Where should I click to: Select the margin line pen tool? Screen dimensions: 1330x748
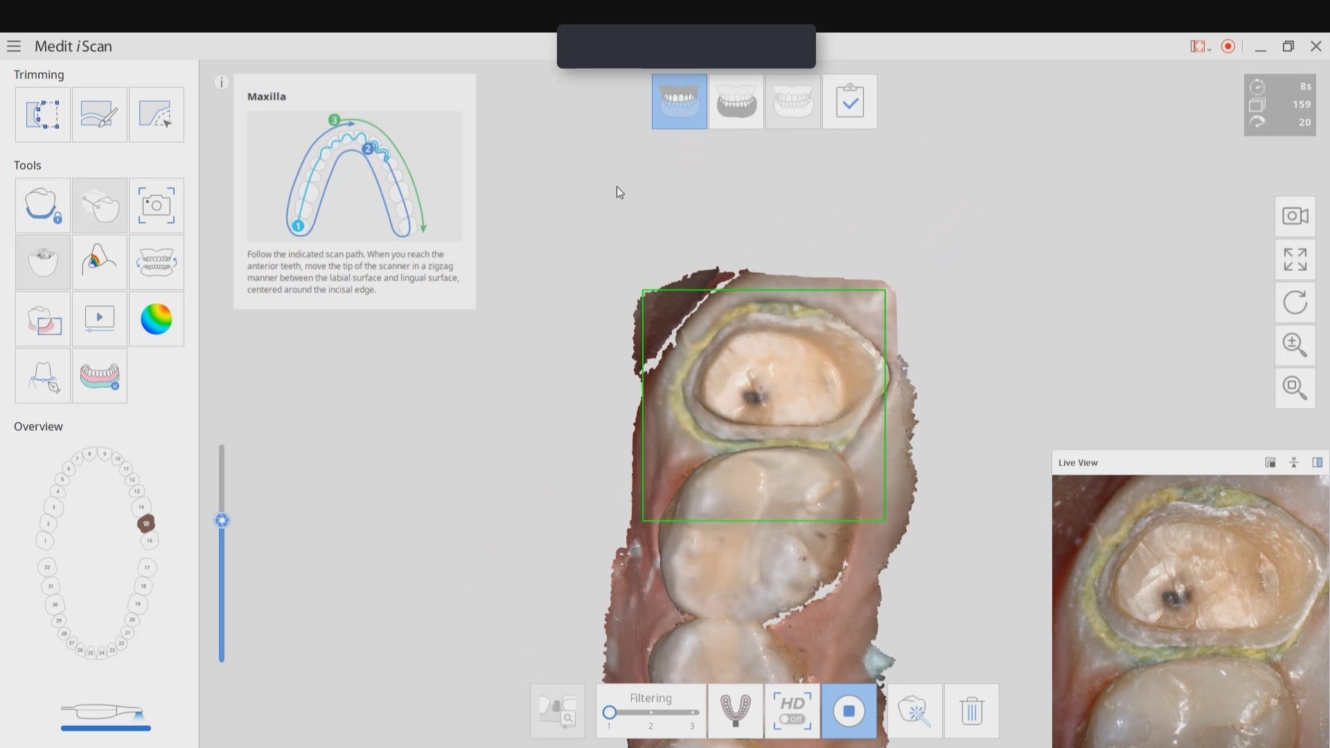(43, 376)
